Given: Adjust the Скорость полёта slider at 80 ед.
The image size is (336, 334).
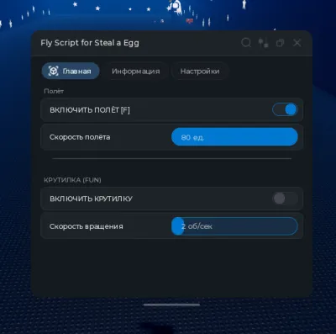Looking at the screenshot, I should [234, 137].
